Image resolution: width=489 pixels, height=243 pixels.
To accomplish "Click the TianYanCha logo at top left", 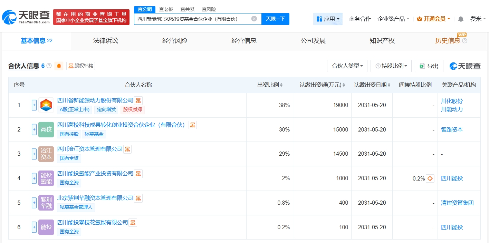I will [x=26, y=17].
